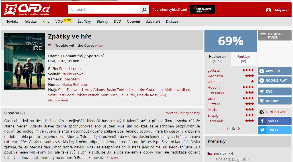
Task: Tweet the movie via Twitter button
Action: (275, 130)
